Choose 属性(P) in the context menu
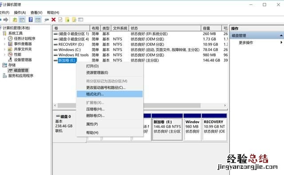Image resolution: width=284 pixels, height=175 pixels. click(110, 124)
